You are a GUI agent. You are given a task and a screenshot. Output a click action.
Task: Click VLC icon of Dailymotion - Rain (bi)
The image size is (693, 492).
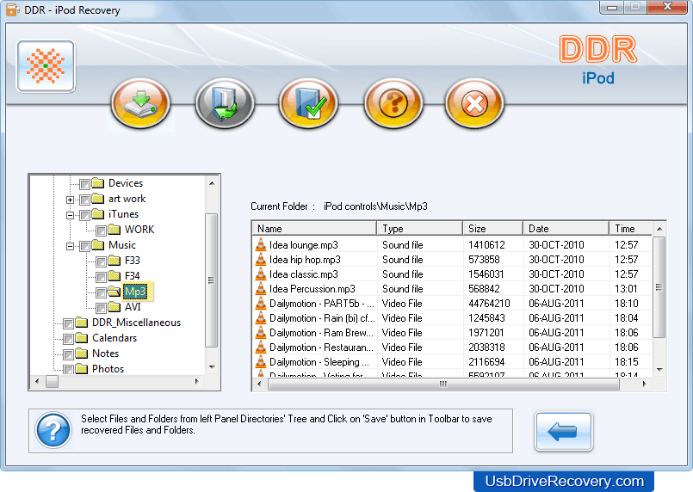(261, 318)
